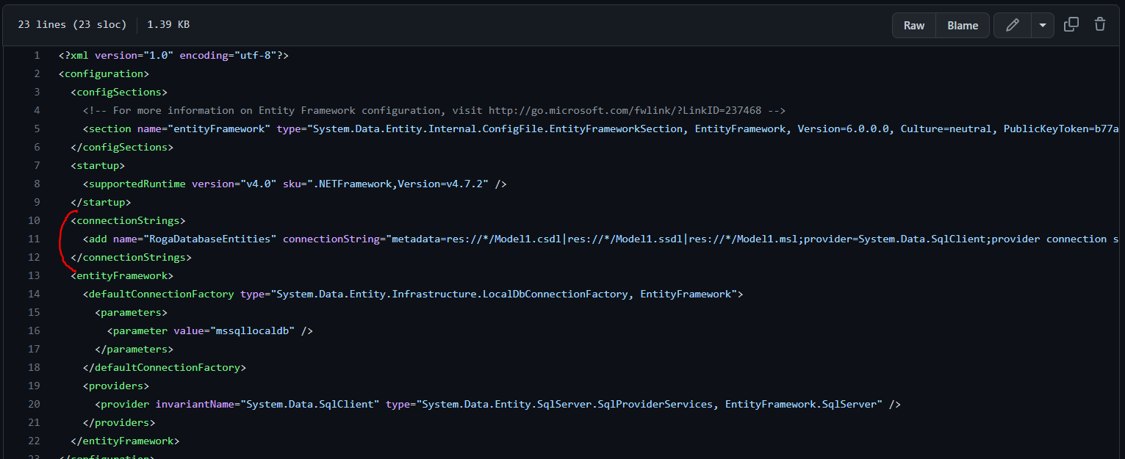Open the file editor with the pencil icon
The width and height of the screenshot is (1125, 459).
1012,24
